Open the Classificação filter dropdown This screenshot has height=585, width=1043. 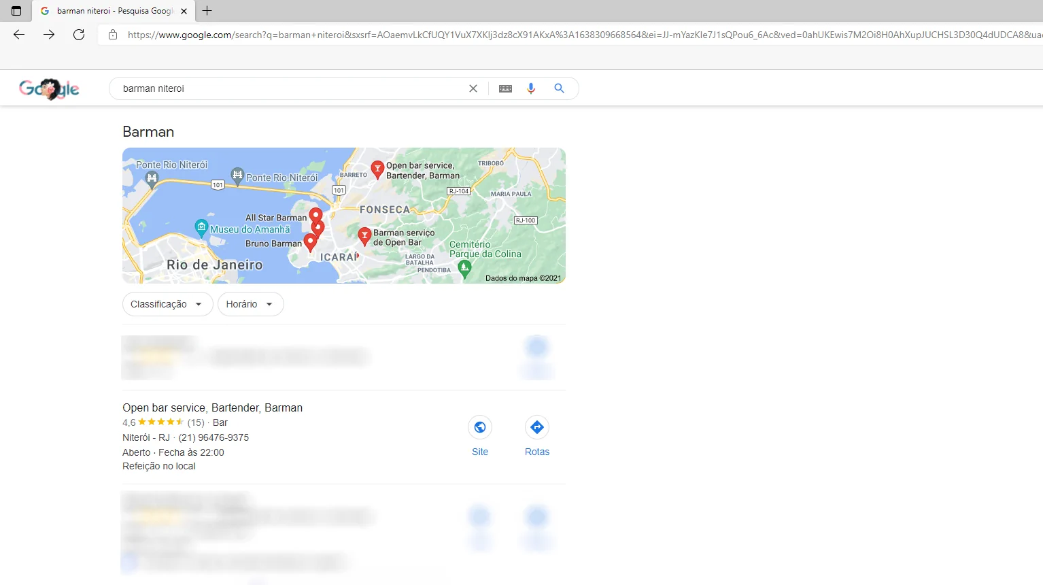[167, 304]
